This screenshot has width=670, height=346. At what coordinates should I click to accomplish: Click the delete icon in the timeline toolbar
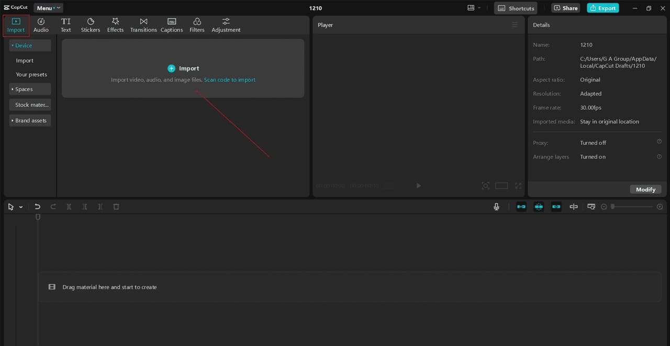116,206
